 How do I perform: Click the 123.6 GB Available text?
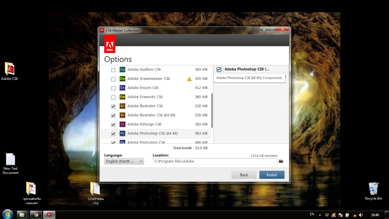(x=264, y=156)
